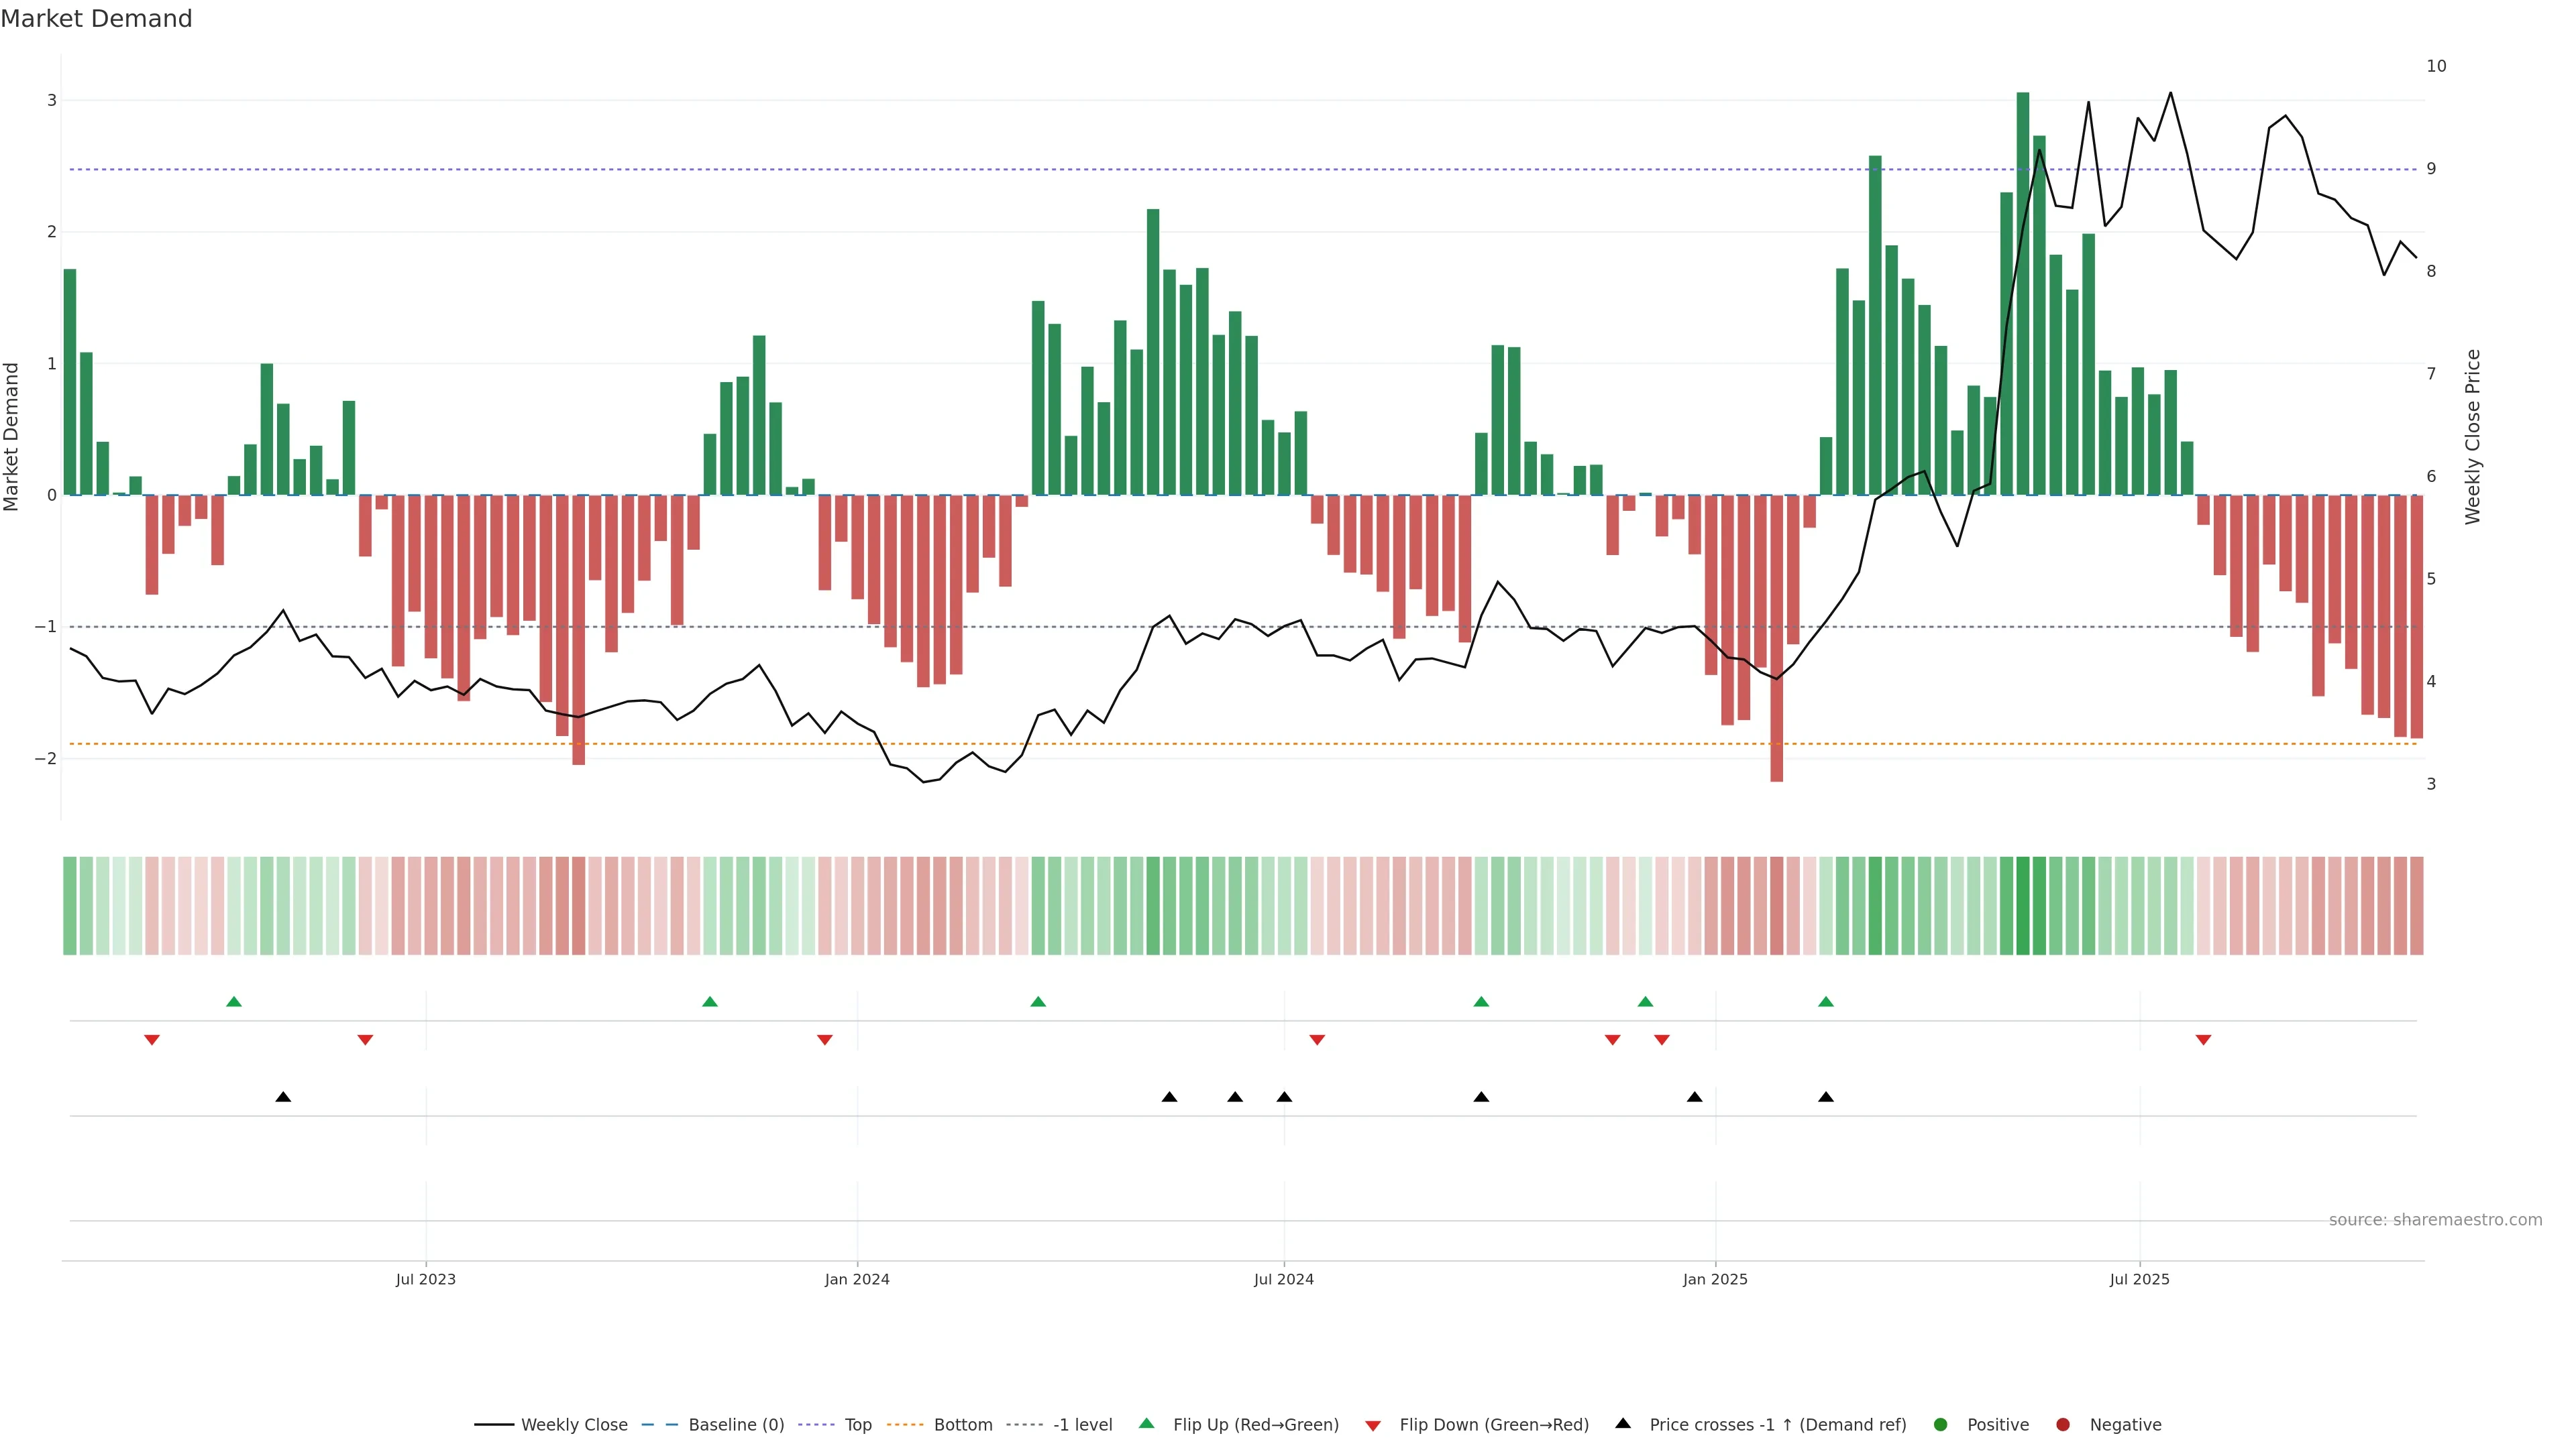Viewport: 2576px width, 1448px height.
Task: Click the Jan 2025 x-axis label
Action: pyautogui.click(x=1715, y=1279)
